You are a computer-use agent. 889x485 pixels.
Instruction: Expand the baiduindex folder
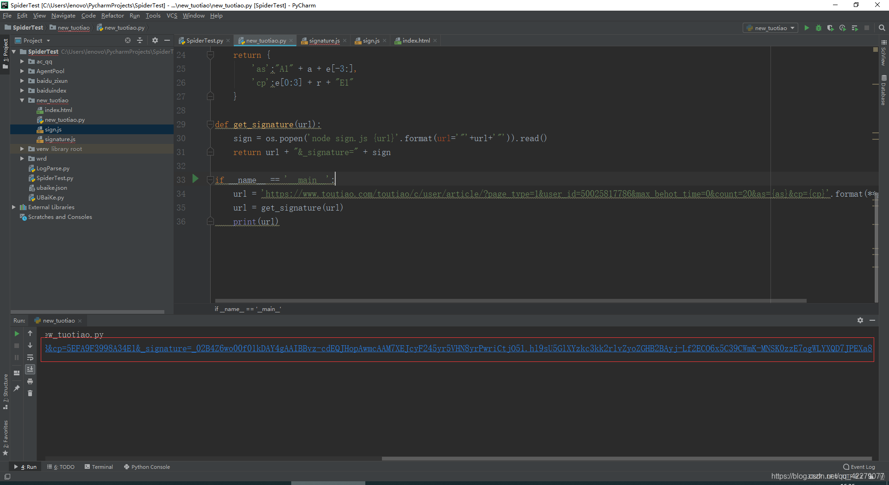(22, 90)
